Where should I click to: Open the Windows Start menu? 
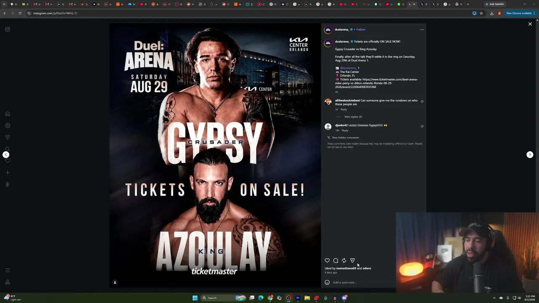(195, 298)
